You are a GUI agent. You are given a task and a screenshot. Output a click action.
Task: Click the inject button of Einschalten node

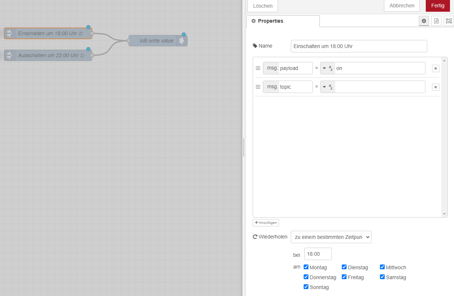[2, 33]
